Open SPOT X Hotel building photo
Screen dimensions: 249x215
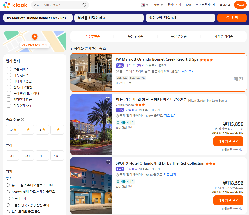point(91,186)
